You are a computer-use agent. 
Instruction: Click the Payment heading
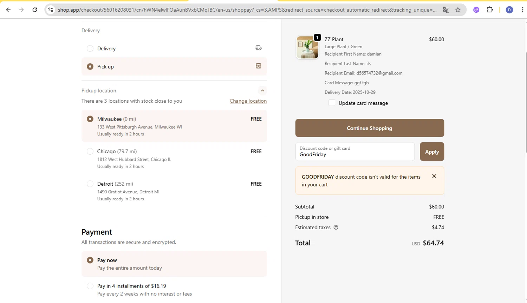(x=97, y=232)
